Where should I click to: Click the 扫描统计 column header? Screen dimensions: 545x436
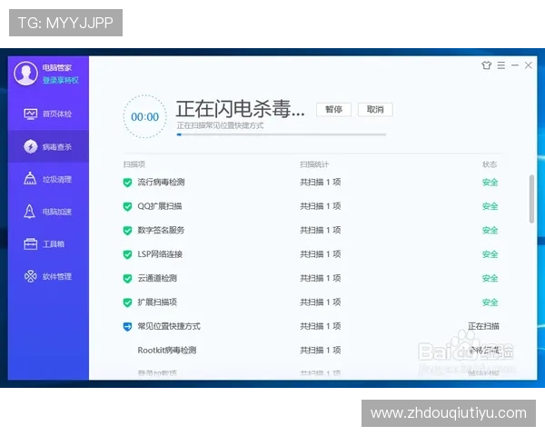314,164
